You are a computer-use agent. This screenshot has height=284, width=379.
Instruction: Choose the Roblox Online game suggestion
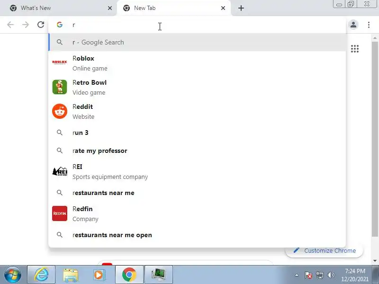[197, 63]
